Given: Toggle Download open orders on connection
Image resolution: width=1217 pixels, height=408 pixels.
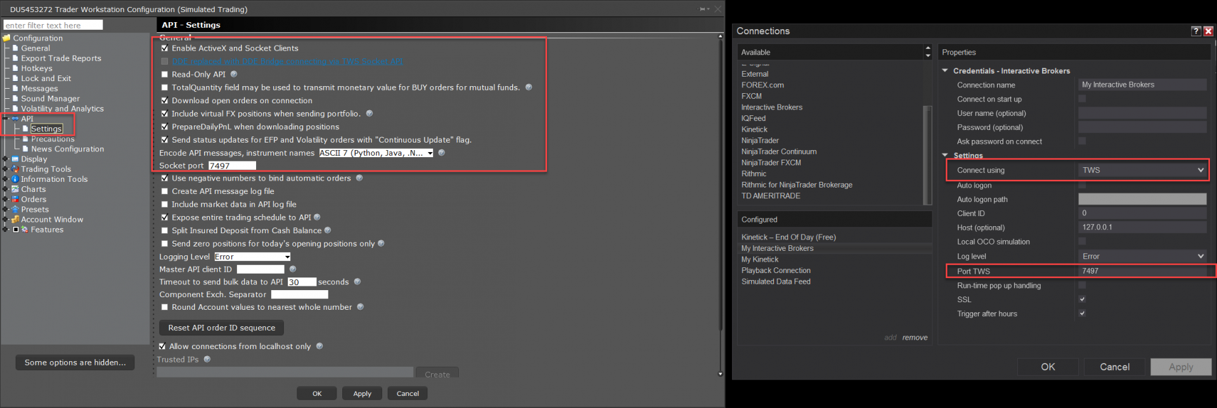Looking at the screenshot, I should 165,101.
